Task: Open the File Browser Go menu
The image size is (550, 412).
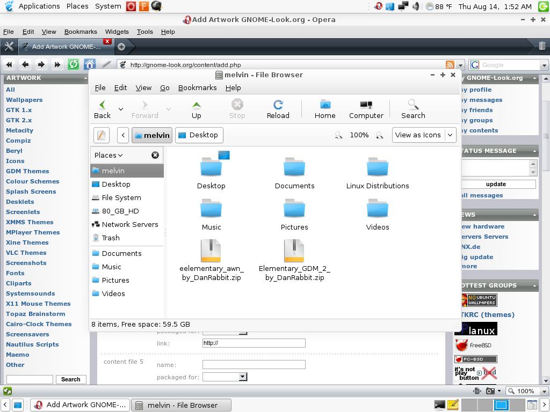Action: pos(165,88)
